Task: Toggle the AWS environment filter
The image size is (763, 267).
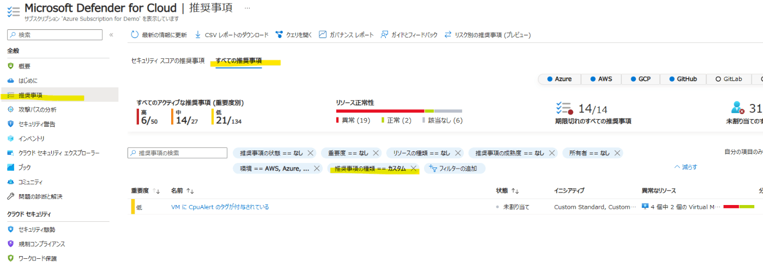Action: (x=601, y=79)
